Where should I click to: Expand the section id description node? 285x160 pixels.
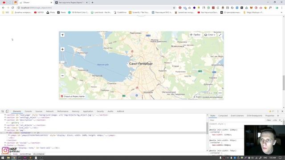(5, 120)
